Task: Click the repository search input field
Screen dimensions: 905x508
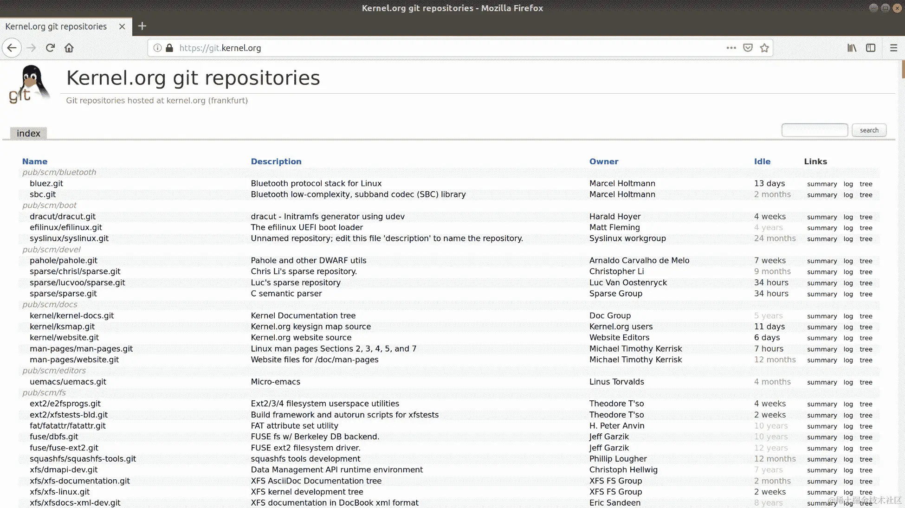Action: click(x=814, y=130)
